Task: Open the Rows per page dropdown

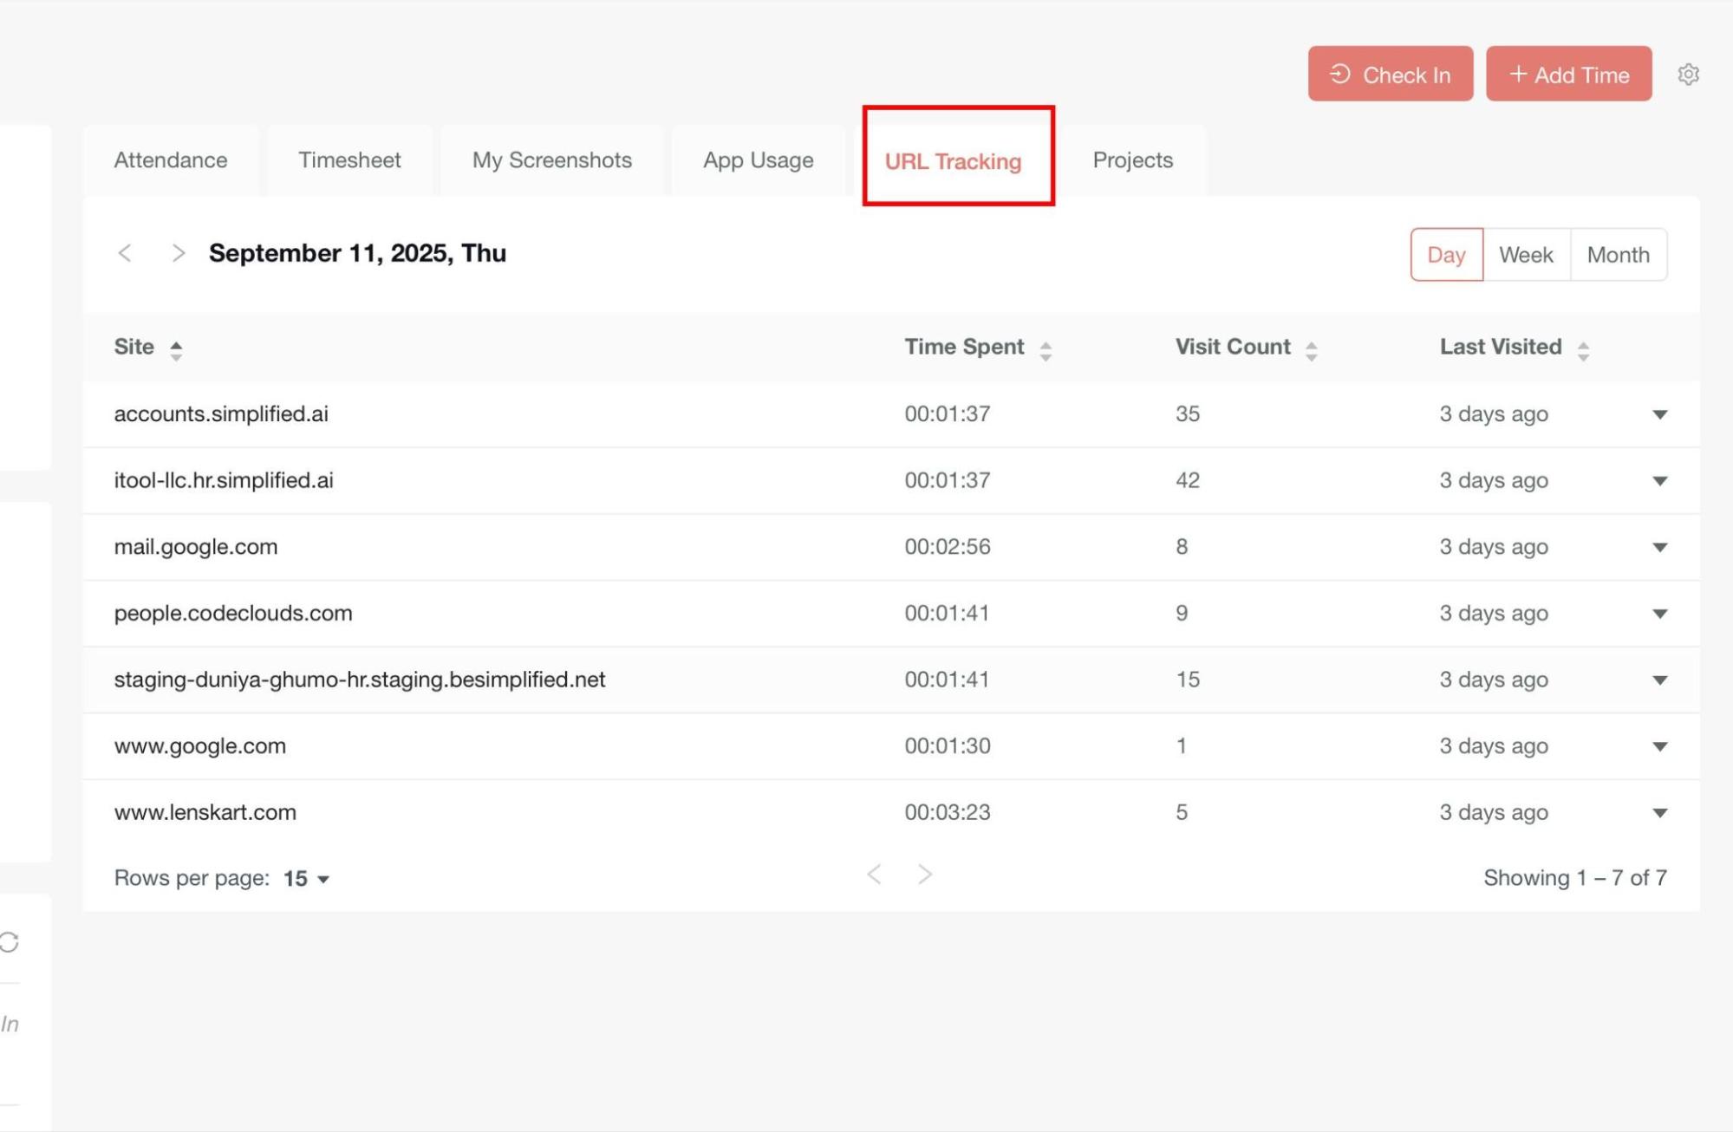Action: 307,878
